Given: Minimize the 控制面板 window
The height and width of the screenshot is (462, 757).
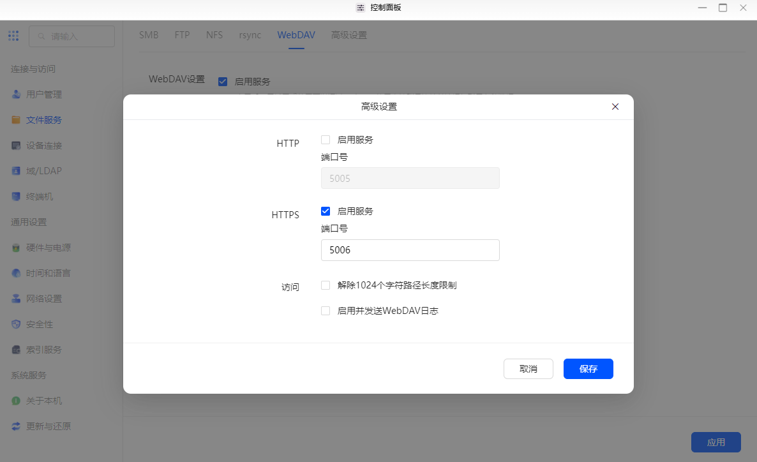Looking at the screenshot, I should point(703,8).
